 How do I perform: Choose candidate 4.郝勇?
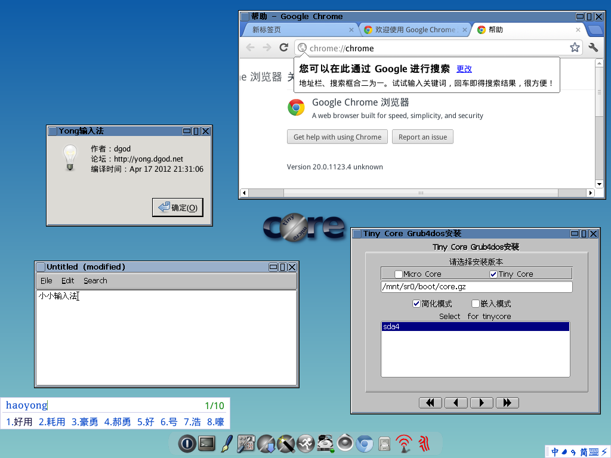(x=118, y=422)
